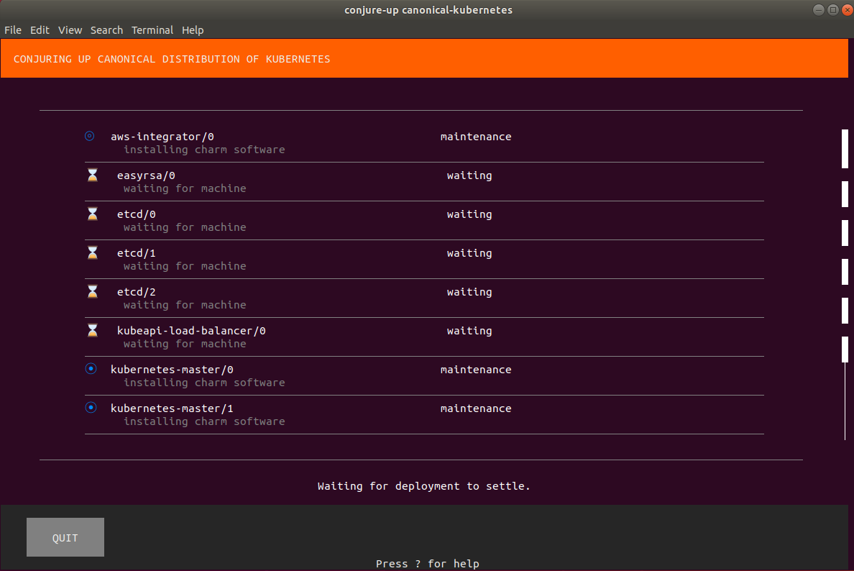Maximize the terminal window

tap(832, 10)
